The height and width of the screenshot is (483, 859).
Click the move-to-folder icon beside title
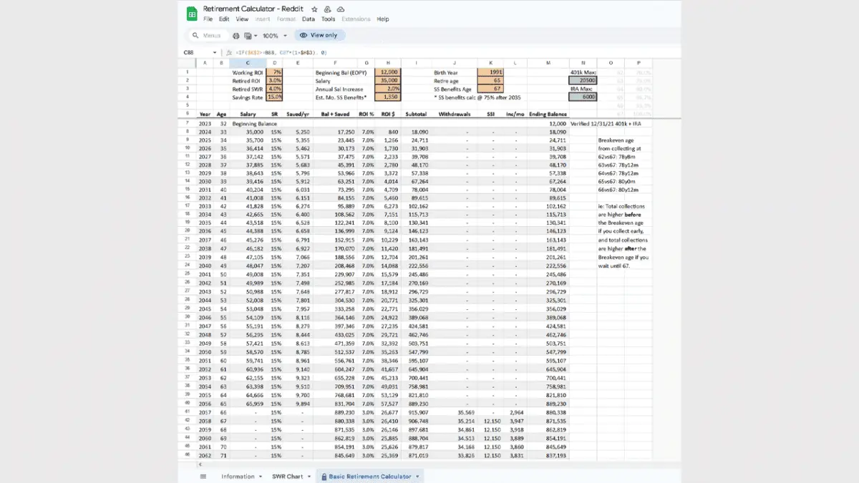[x=327, y=9]
